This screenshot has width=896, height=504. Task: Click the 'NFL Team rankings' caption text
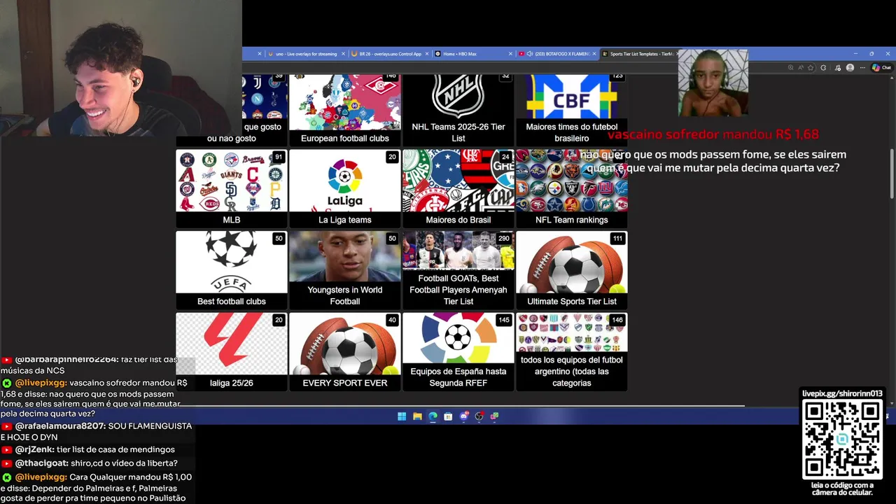571,220
